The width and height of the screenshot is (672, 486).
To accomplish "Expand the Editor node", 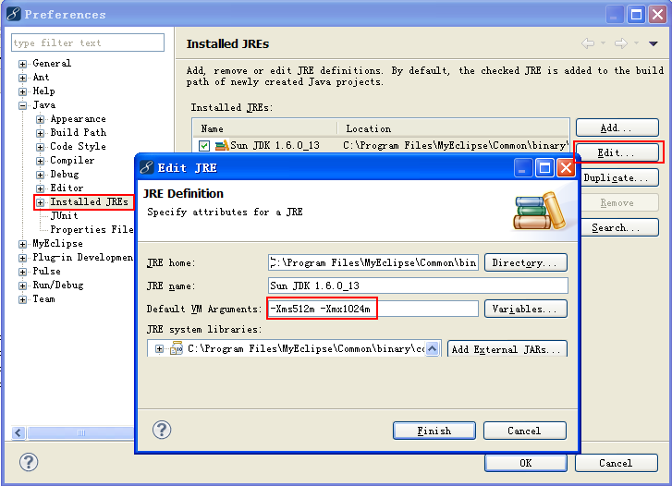I will pos(40,188).
